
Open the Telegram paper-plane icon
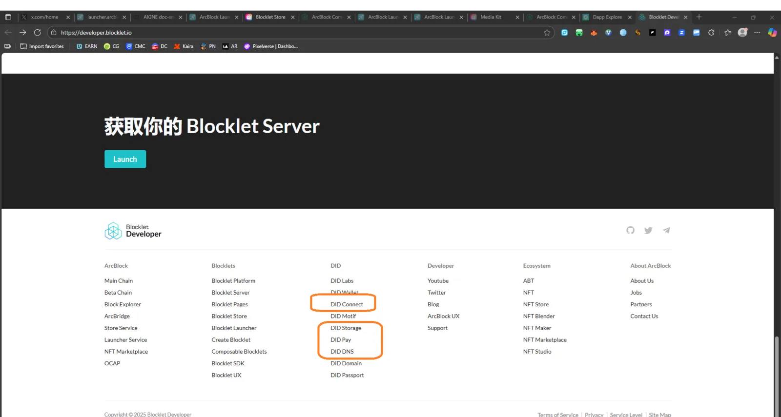(666, 230)
